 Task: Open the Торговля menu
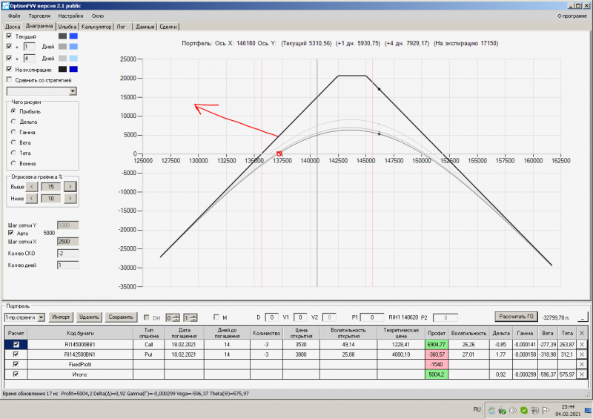point(39,16)
